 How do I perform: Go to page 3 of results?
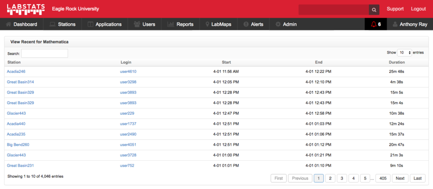342,178
